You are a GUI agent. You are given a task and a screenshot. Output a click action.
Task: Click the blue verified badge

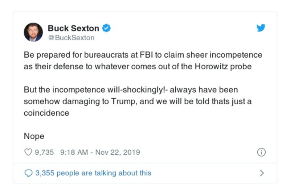(x=107, y=28)
